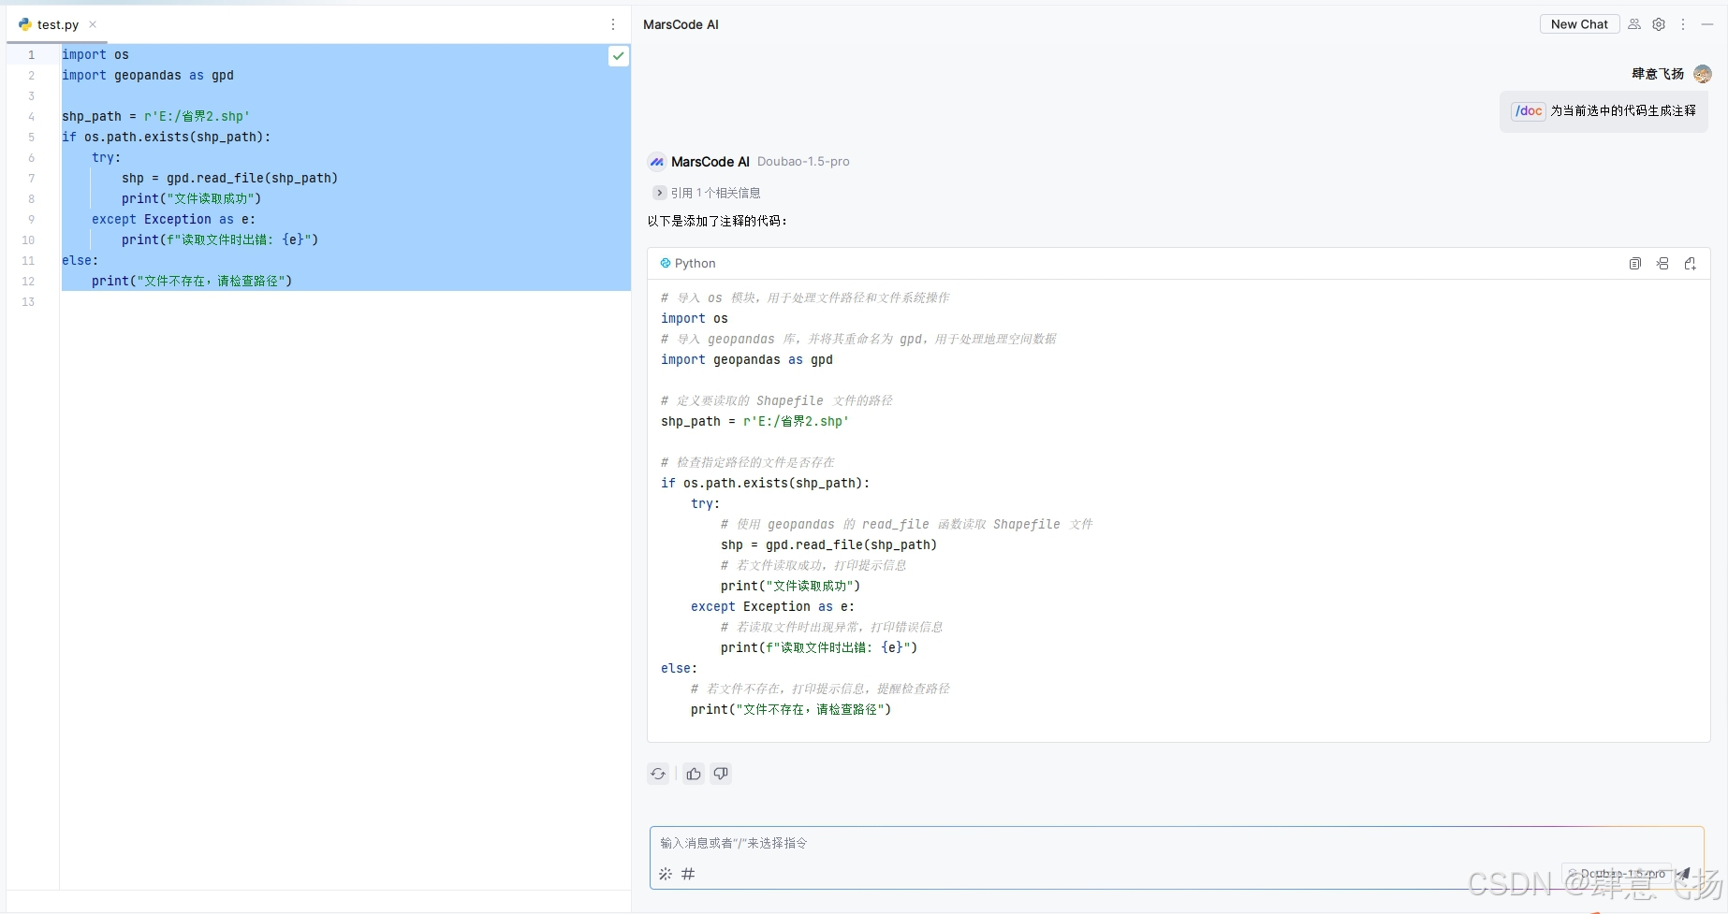
Task: Click 'try:' line in the editor
Action: coord(106,158)
